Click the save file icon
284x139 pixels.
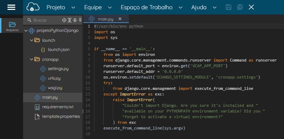[x=229, y=7]
